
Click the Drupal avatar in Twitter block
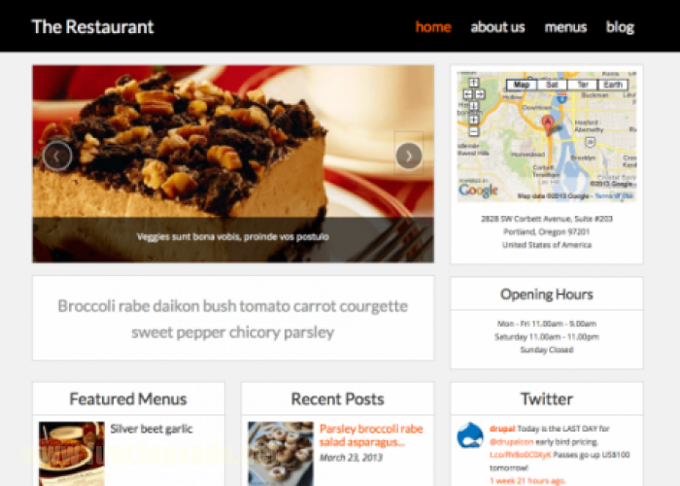(470, 435)
